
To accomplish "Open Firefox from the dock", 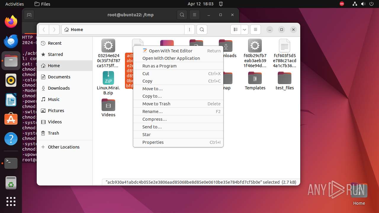I will [11, 22].
